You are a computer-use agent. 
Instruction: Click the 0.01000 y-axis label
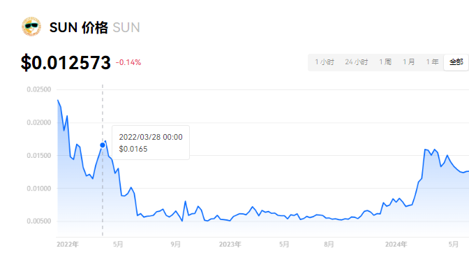click(39, 189)
